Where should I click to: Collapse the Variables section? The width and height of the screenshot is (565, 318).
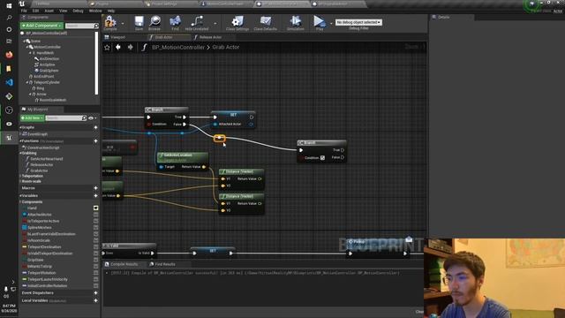click(x=20, y=196)
